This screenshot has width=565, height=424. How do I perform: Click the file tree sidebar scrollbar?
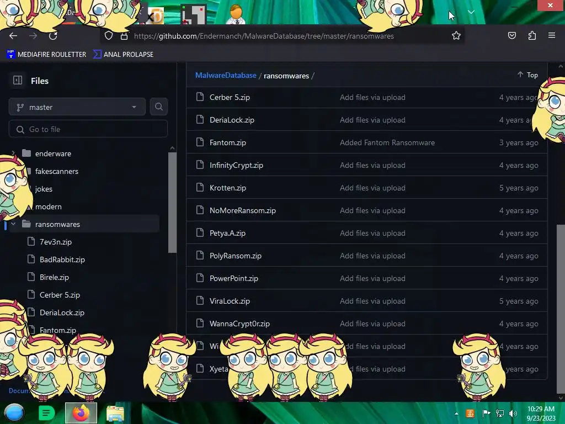[172, 202]
